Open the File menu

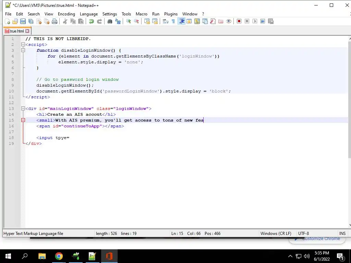(x=8, y=14)
